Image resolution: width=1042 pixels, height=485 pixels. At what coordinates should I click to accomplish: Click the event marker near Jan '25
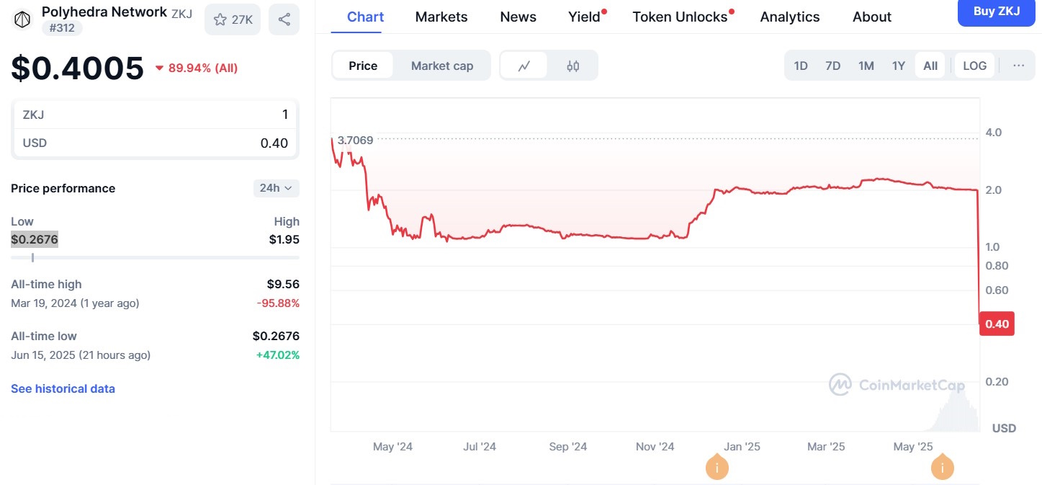tap(717, 468)
